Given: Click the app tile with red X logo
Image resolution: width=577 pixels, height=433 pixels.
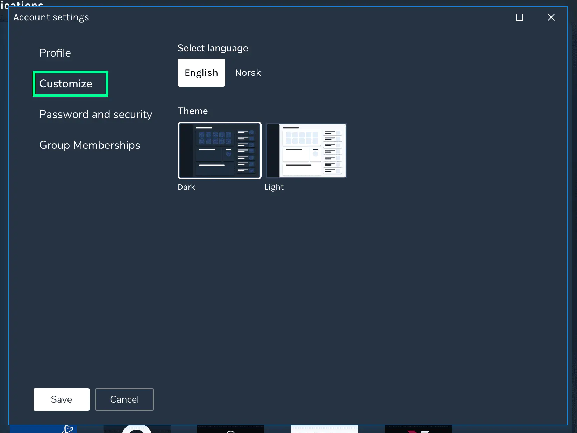Looking at the screenshot, I should click(x=418, y=430).
